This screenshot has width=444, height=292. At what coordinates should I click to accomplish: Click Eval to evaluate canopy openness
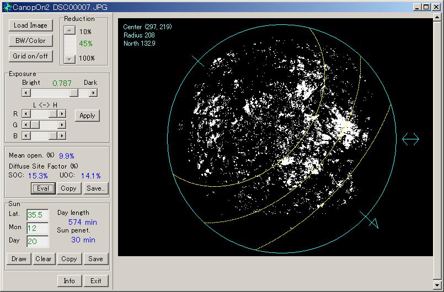[x=43, y=188]
